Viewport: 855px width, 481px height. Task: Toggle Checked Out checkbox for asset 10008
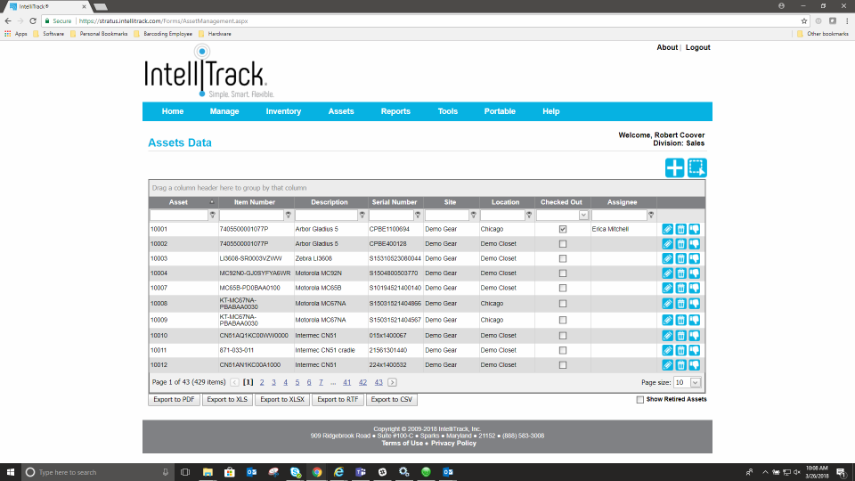(563, 303)
